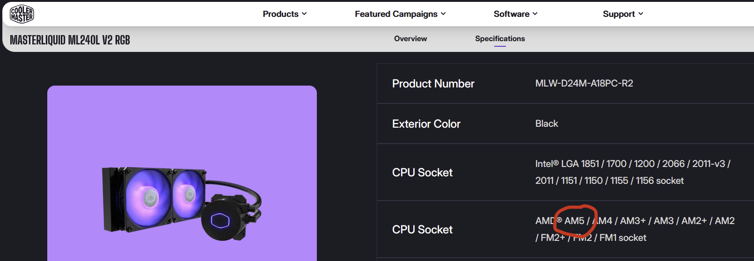Expand the chevron next to Software
This screenshot has width=754, height=261.
tap(535, 14)
